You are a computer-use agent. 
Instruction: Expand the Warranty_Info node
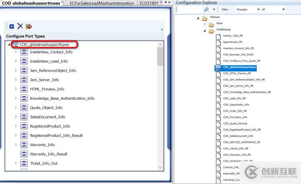pyautogui.click(x=16, y=144)
